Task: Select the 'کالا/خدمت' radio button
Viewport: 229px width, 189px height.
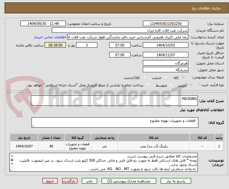Action: pyautogui.click(x=144, y=77)
